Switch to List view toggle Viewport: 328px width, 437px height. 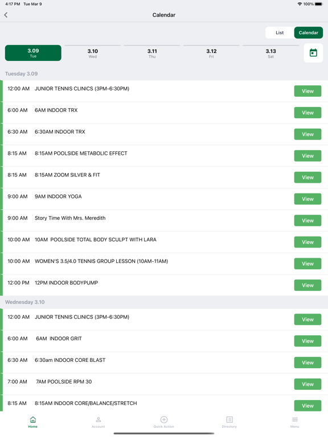(280, 32)
